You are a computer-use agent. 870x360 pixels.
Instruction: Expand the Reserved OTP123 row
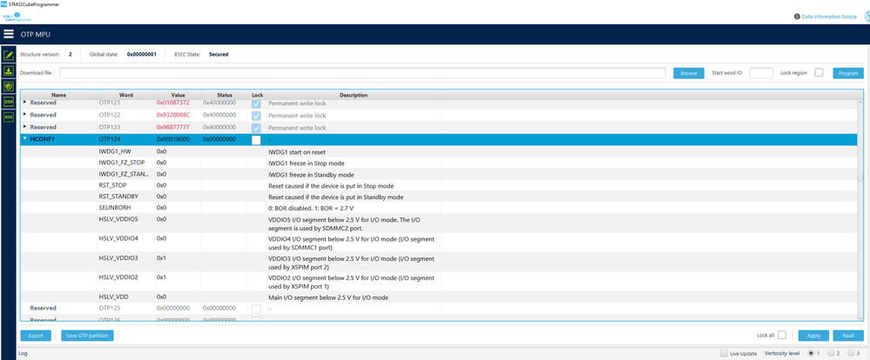24,127
